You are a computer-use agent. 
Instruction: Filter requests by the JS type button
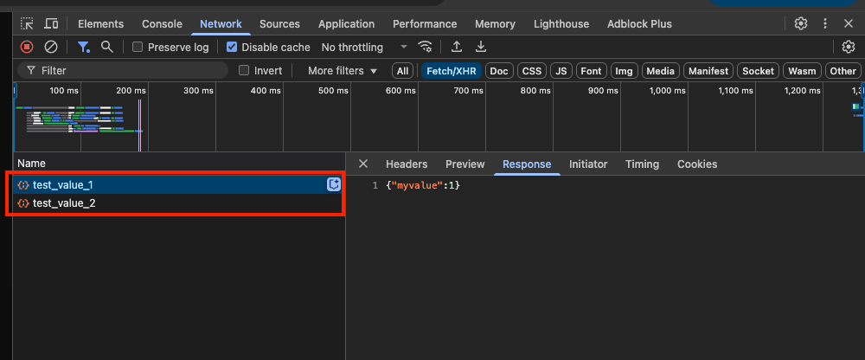point(561,70)
